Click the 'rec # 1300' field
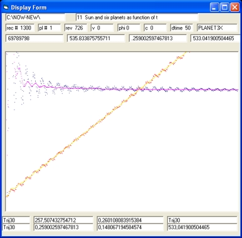 (x=20, y=28)
